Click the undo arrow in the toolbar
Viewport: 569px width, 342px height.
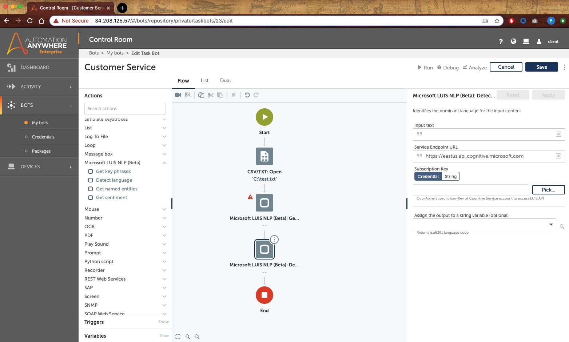coord(247,95)
